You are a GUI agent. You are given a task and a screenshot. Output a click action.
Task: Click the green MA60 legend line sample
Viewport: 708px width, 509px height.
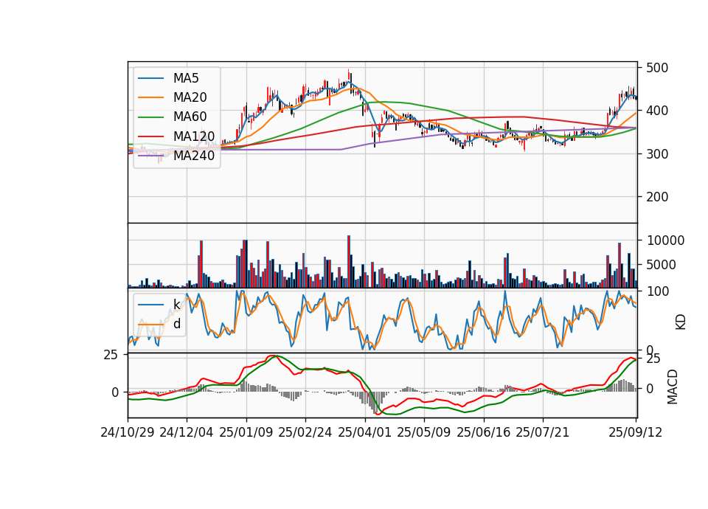[150, 117]
